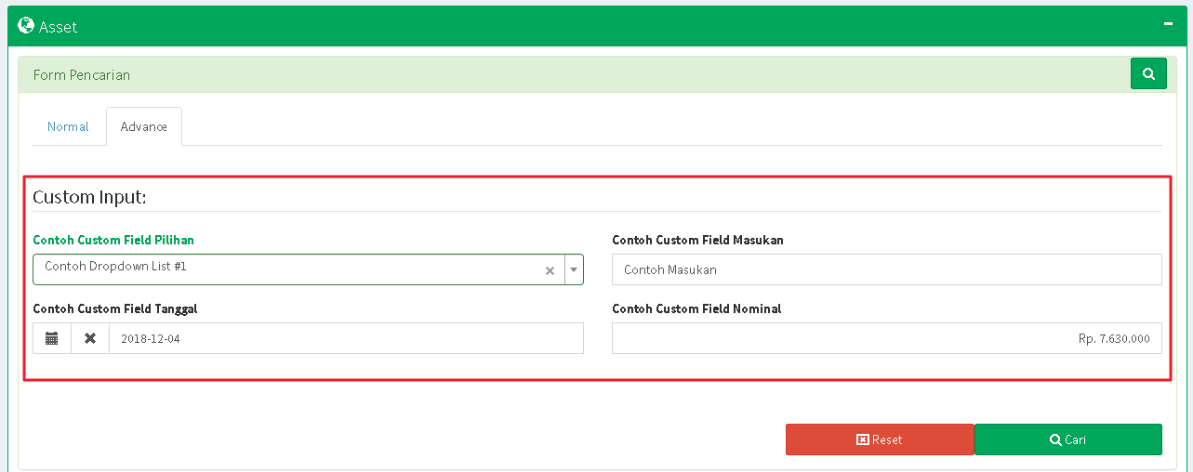
Task: Open the Contoh Dropdown List #1 combo box
Action: [288, 269]
